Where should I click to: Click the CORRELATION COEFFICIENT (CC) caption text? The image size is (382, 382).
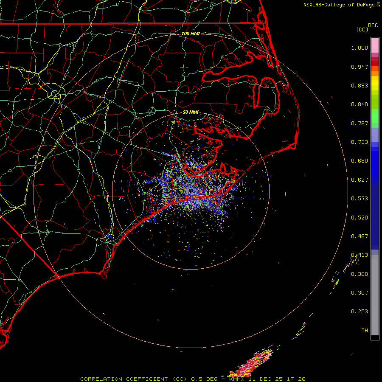[x=134, y=379]
